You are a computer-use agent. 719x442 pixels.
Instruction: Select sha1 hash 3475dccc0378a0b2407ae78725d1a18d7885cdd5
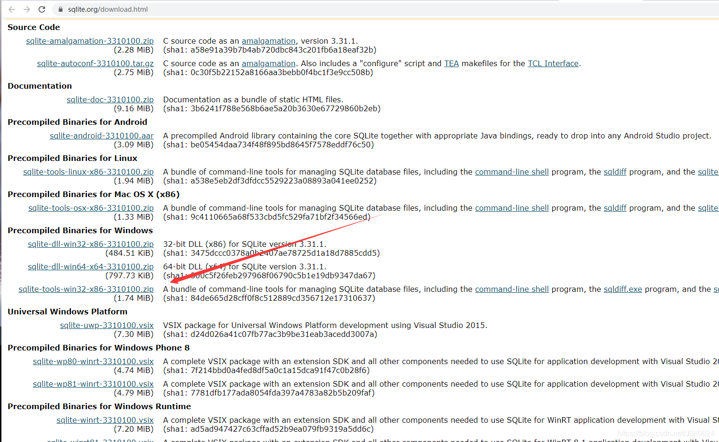click(x=283, y=253)
